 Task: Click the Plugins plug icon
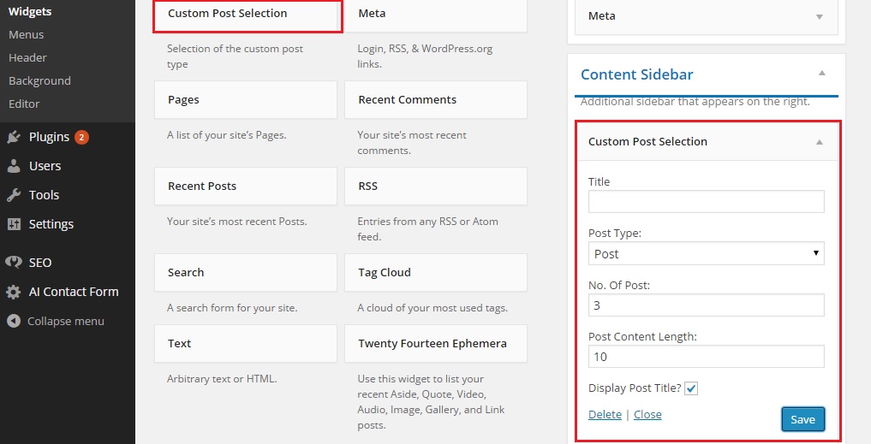point(14,137)
